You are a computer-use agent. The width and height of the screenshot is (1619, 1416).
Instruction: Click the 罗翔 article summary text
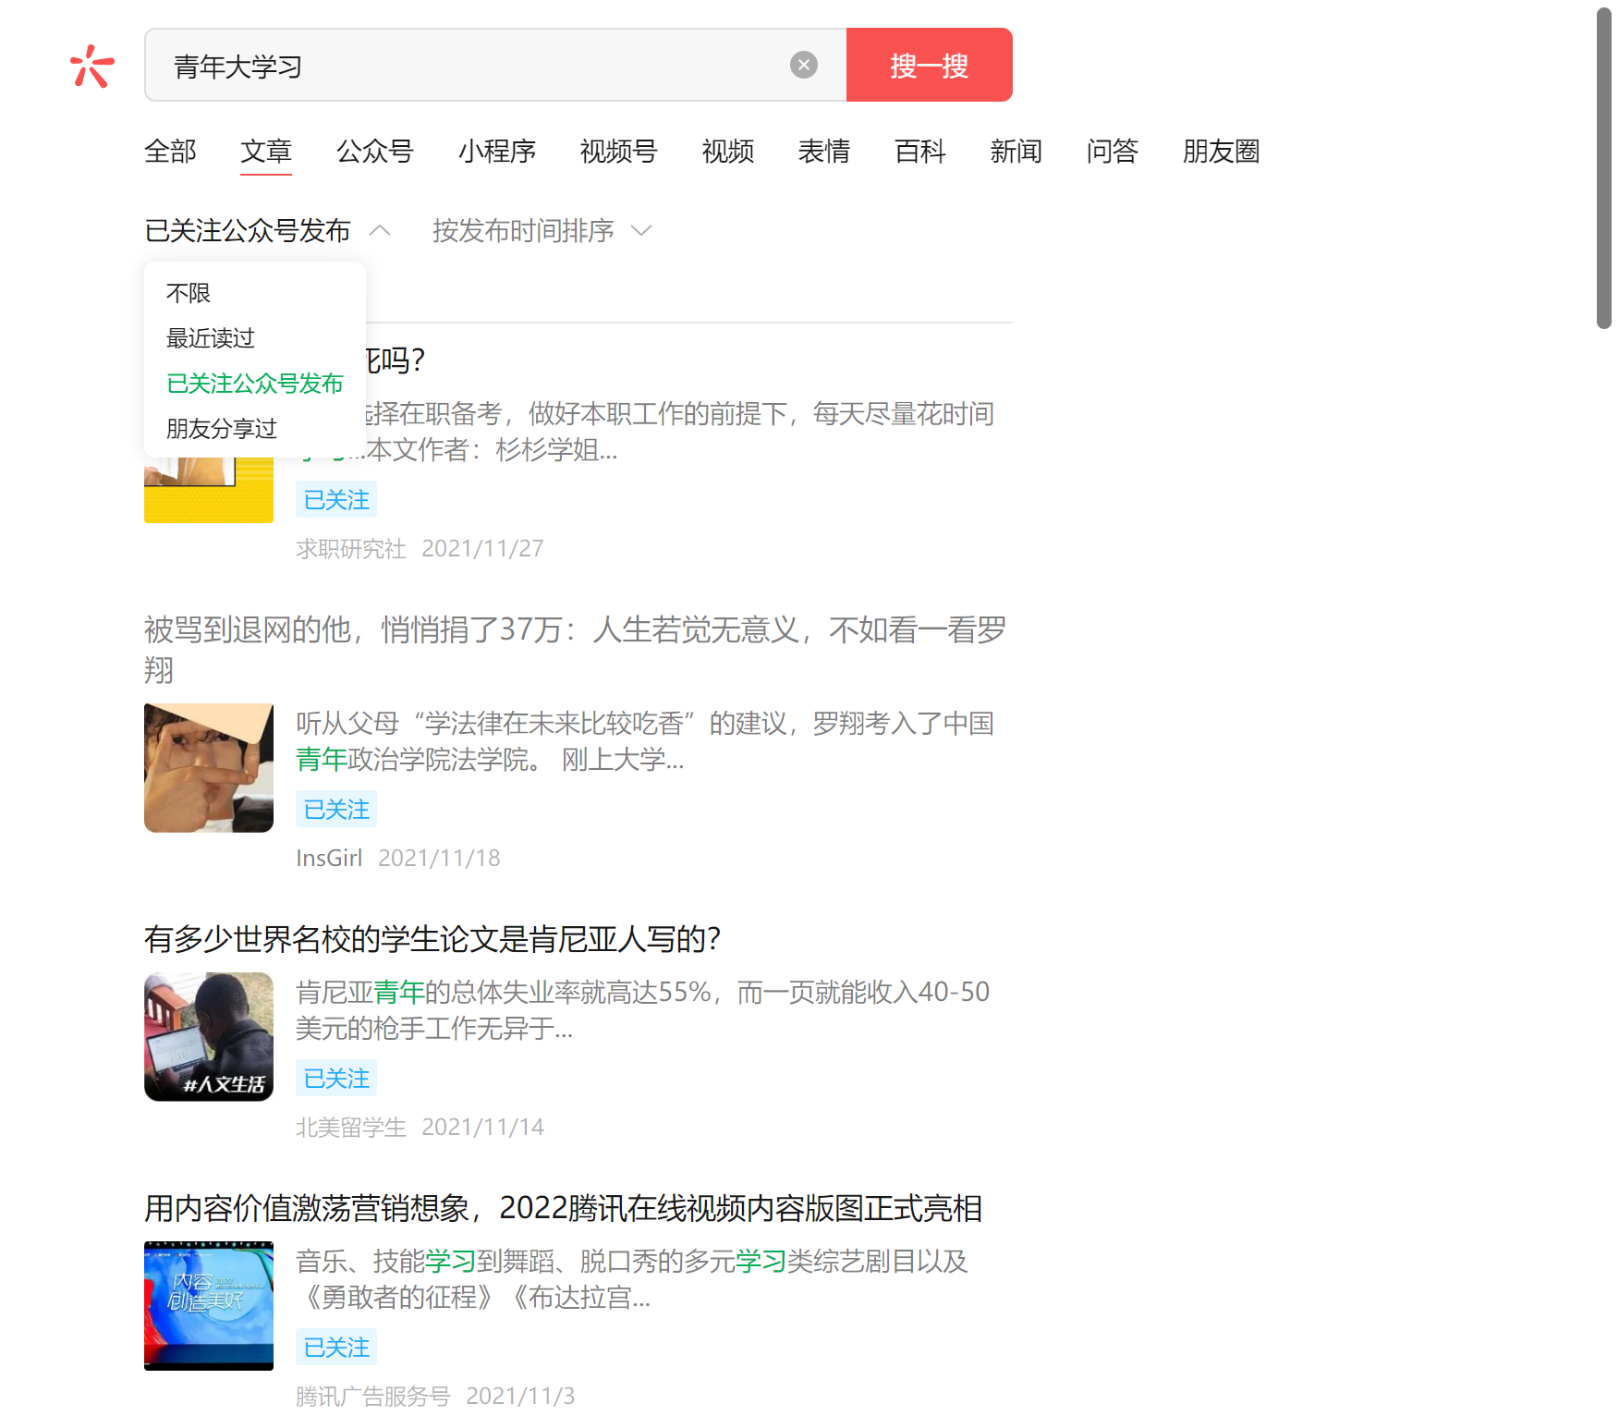tap(645, 741)
